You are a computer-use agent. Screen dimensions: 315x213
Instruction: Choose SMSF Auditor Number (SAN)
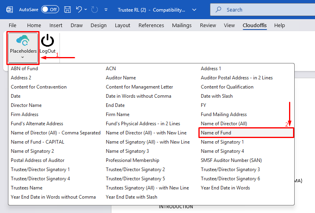coord(231,160)
